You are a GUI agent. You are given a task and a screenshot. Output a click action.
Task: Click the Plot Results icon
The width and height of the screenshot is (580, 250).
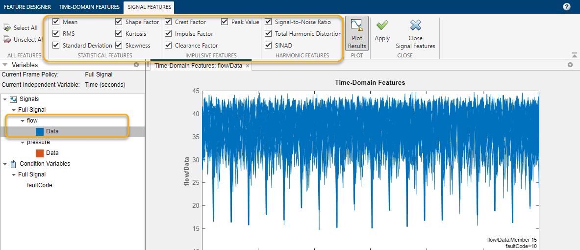(x=357, y=25)
